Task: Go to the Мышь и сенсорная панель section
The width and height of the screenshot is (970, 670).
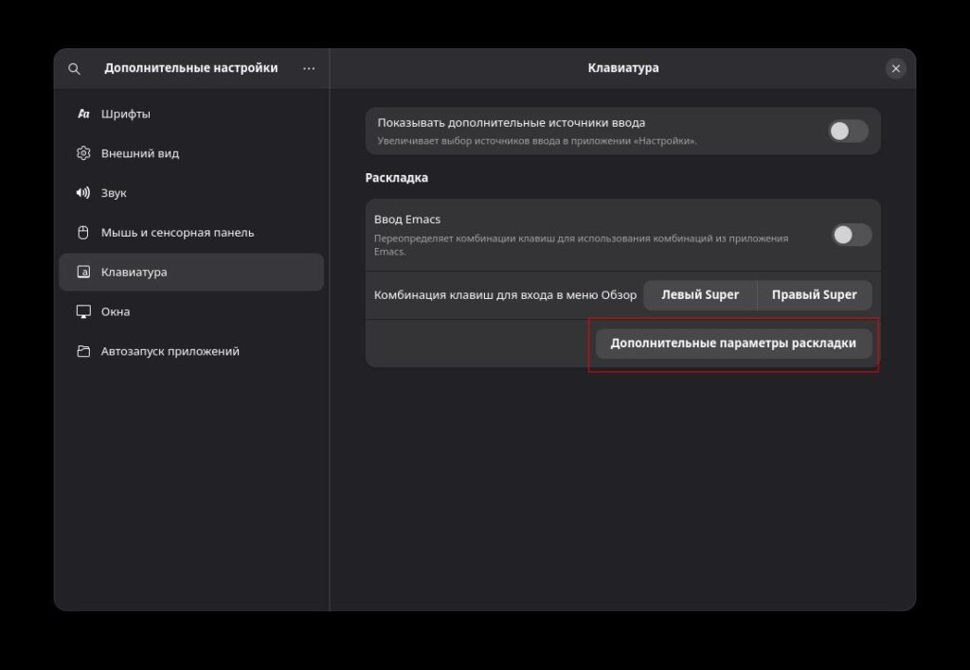Action: pyautogui.click(x=177, y=233)
